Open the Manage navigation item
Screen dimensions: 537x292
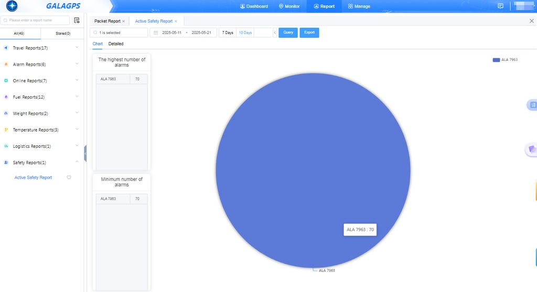359,6
